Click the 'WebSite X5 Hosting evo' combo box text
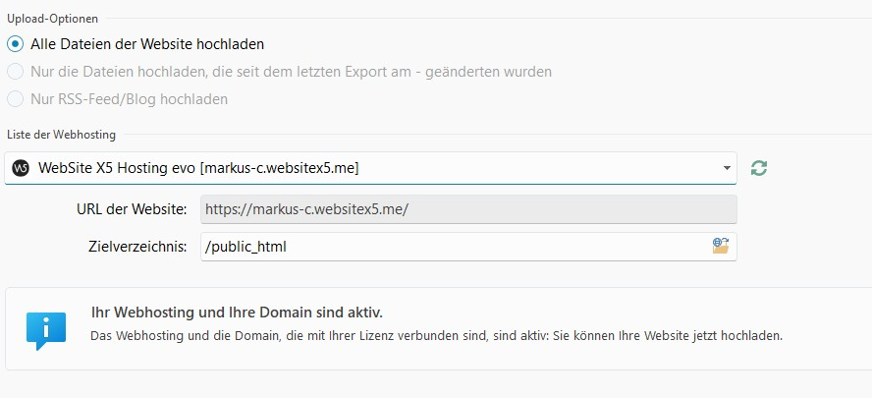Image resolution: width=872 pixels, height=398 pixels. pyautogui.click(x=198, y=168)
